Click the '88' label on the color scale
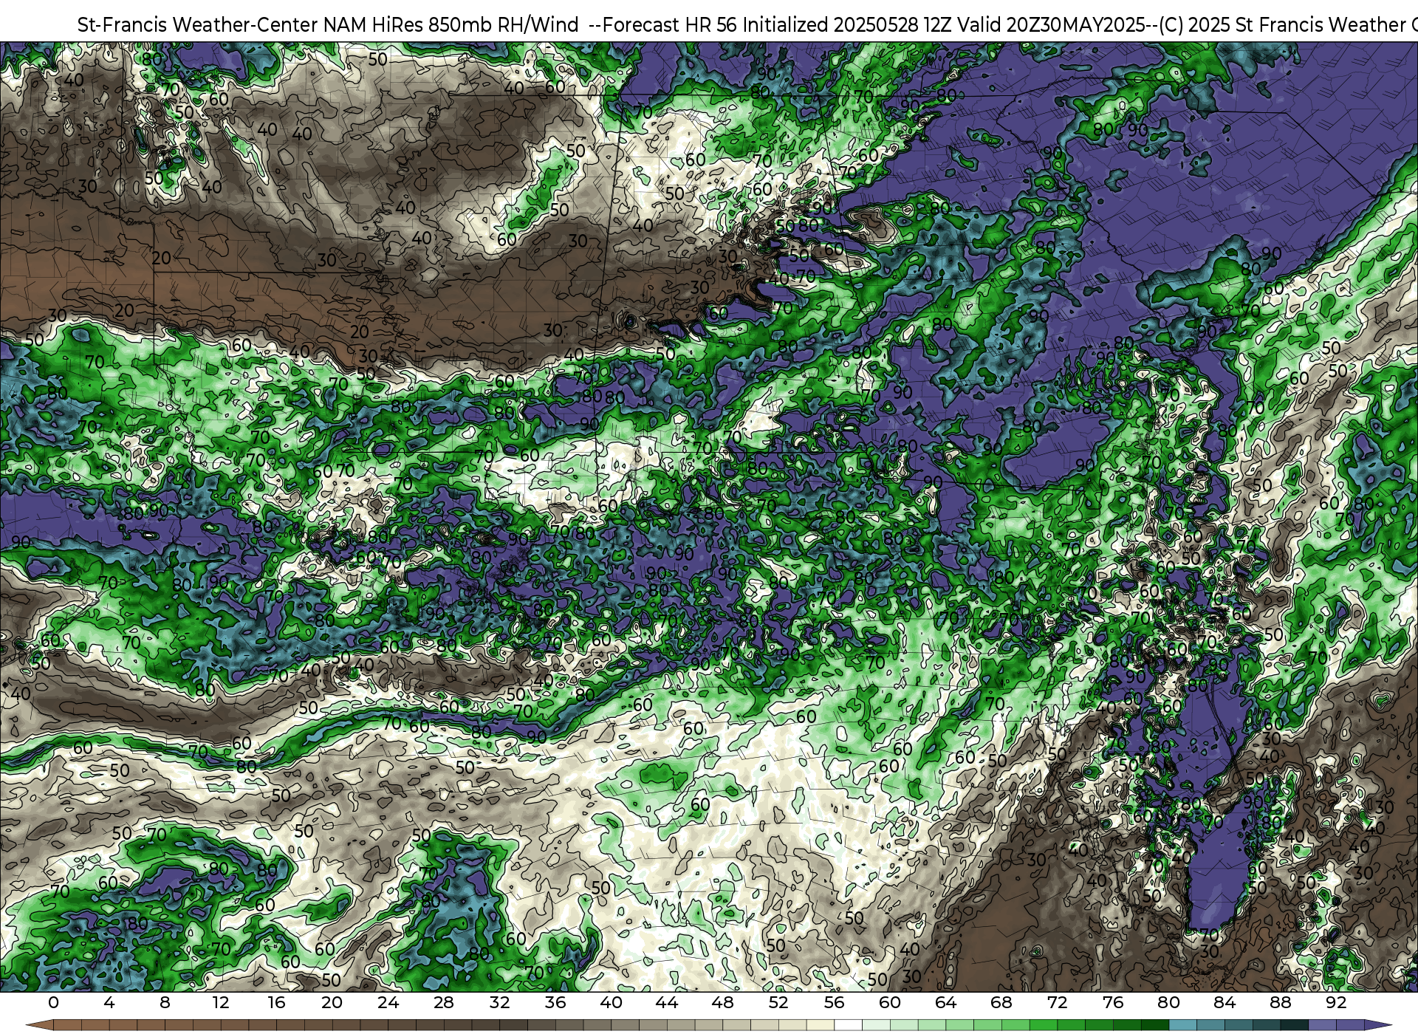 pos(1280,1002)
